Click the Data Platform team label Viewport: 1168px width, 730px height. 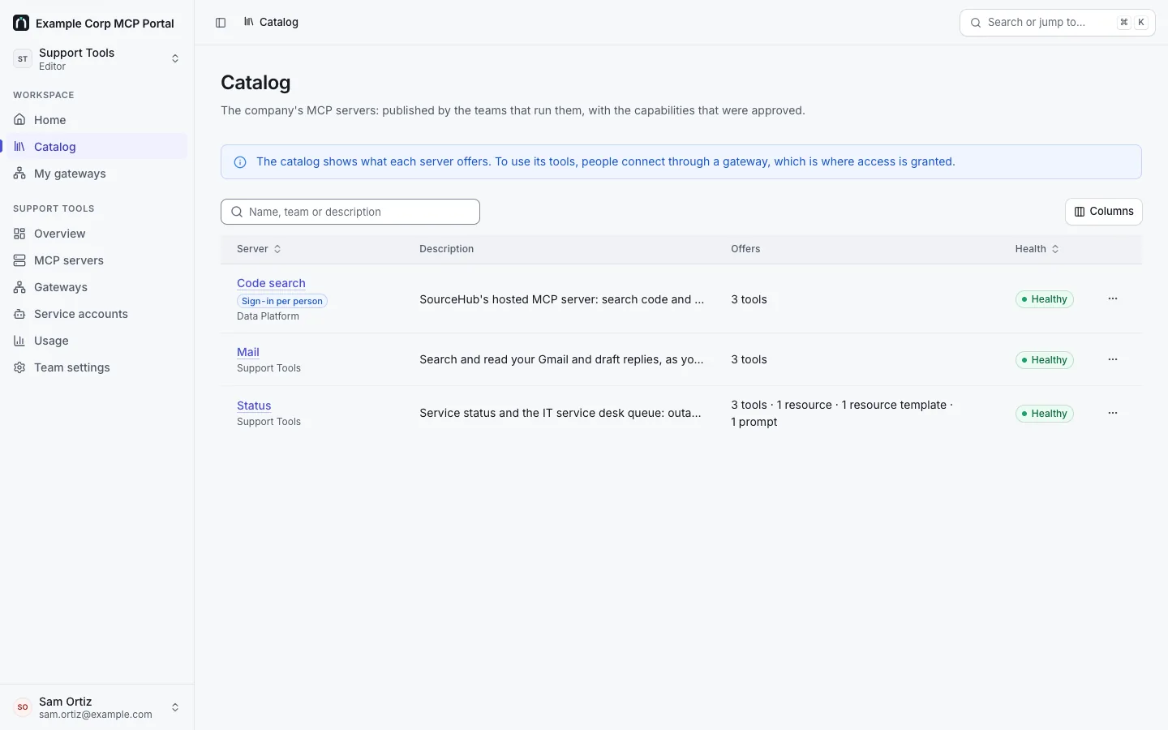pyautogui.click(x=268, y=316)
